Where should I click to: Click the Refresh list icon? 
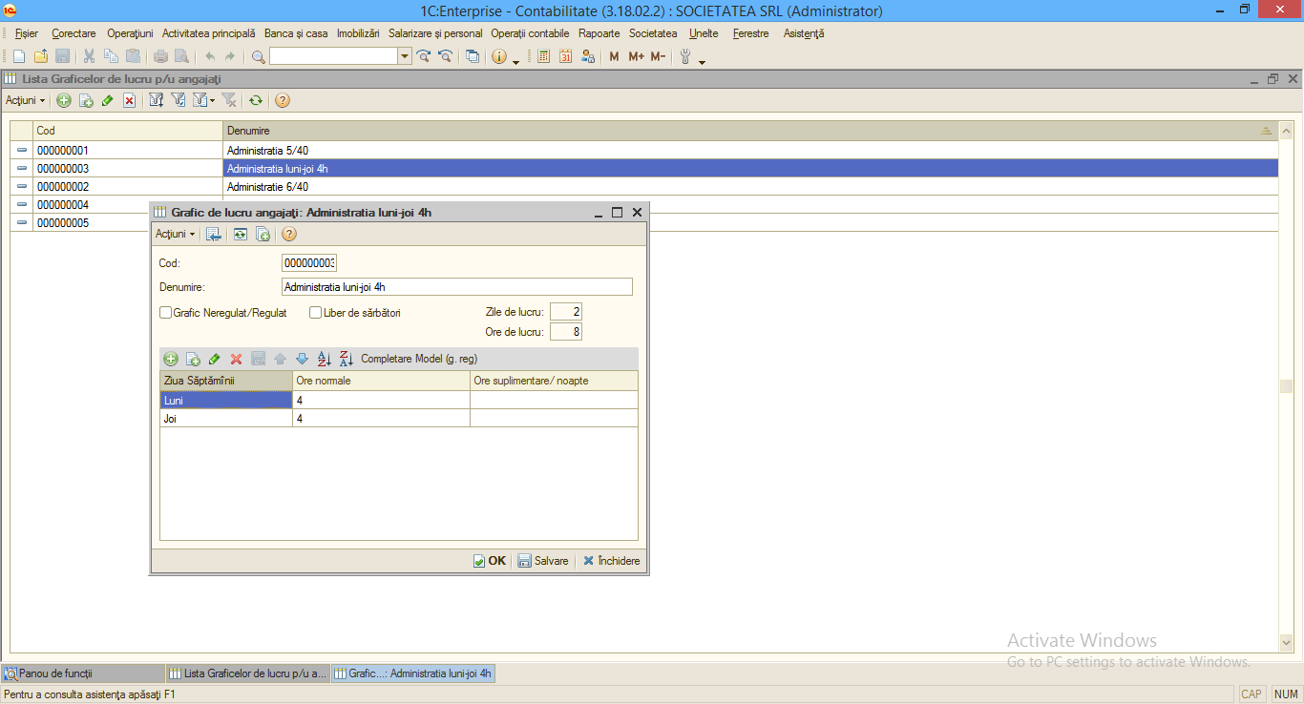(x=256, y=100)
